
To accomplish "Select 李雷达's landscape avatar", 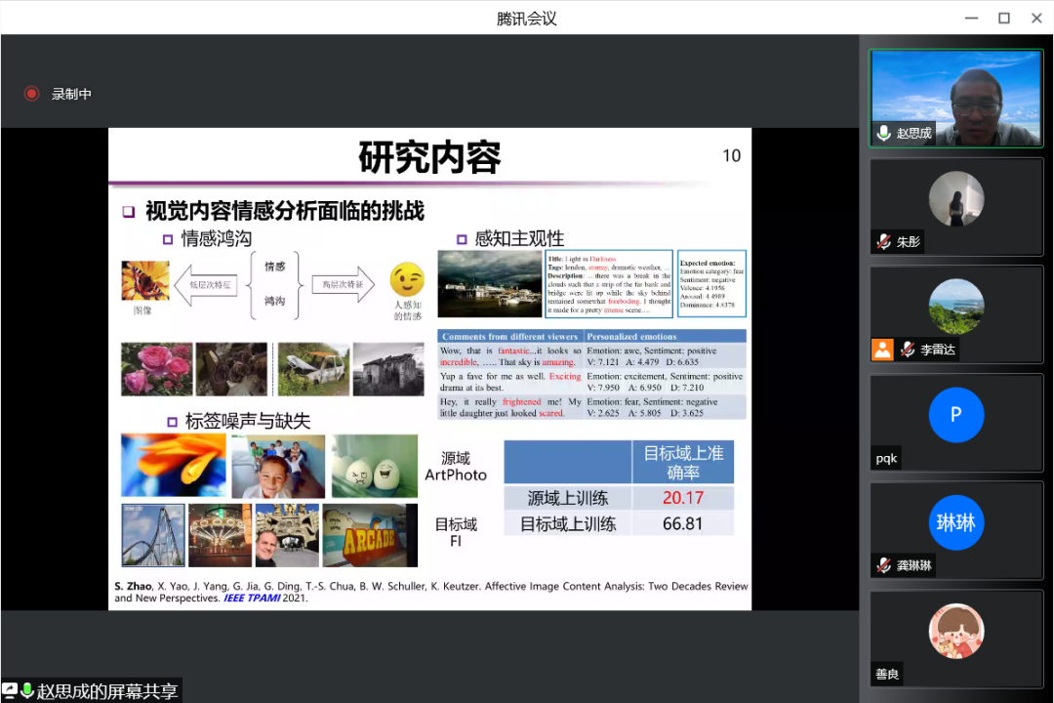I will point(956,307).
